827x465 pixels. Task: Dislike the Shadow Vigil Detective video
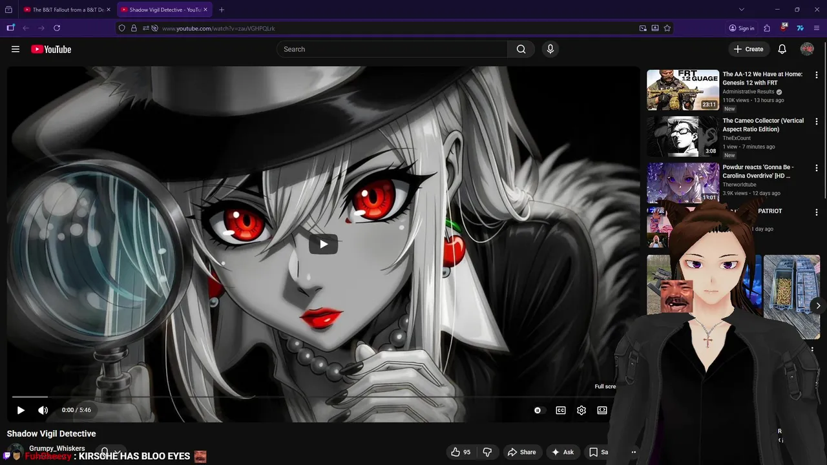coord(488,452)
